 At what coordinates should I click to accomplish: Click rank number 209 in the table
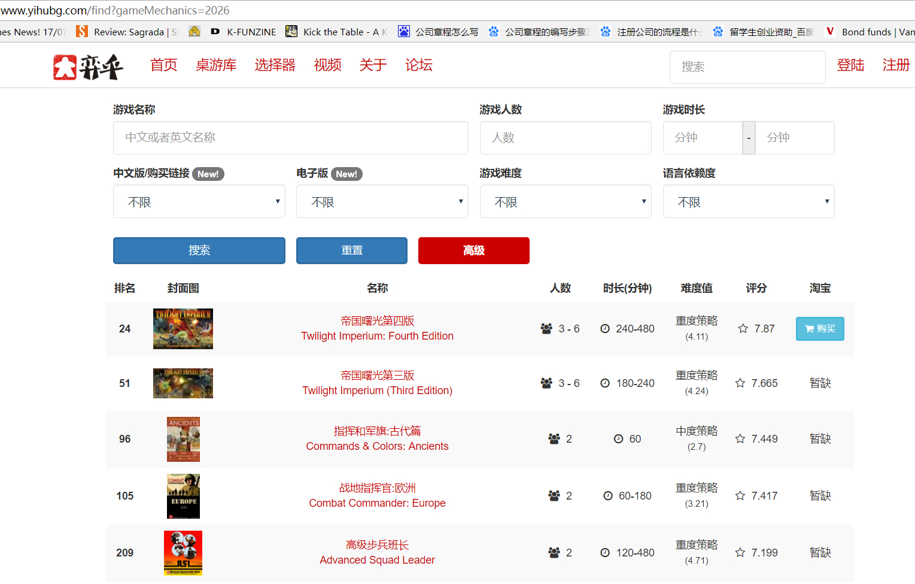(x=124, y=553)
